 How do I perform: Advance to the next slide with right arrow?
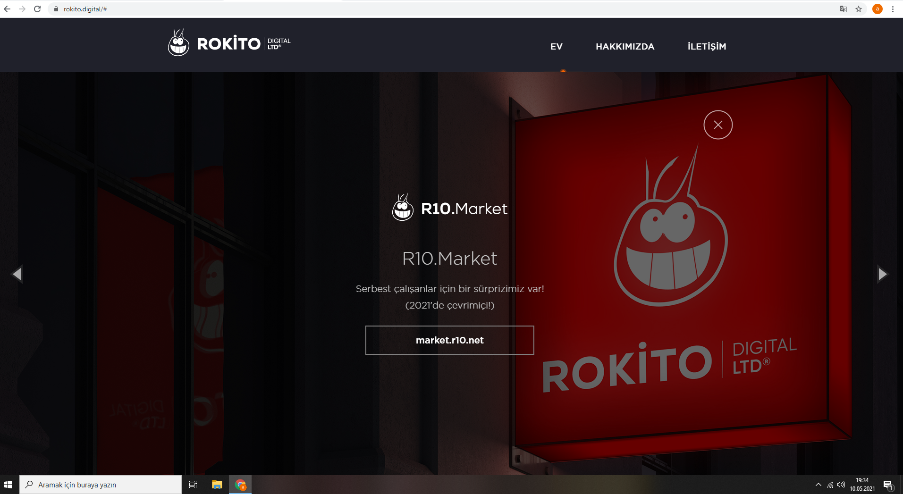[x=882, y=274]
